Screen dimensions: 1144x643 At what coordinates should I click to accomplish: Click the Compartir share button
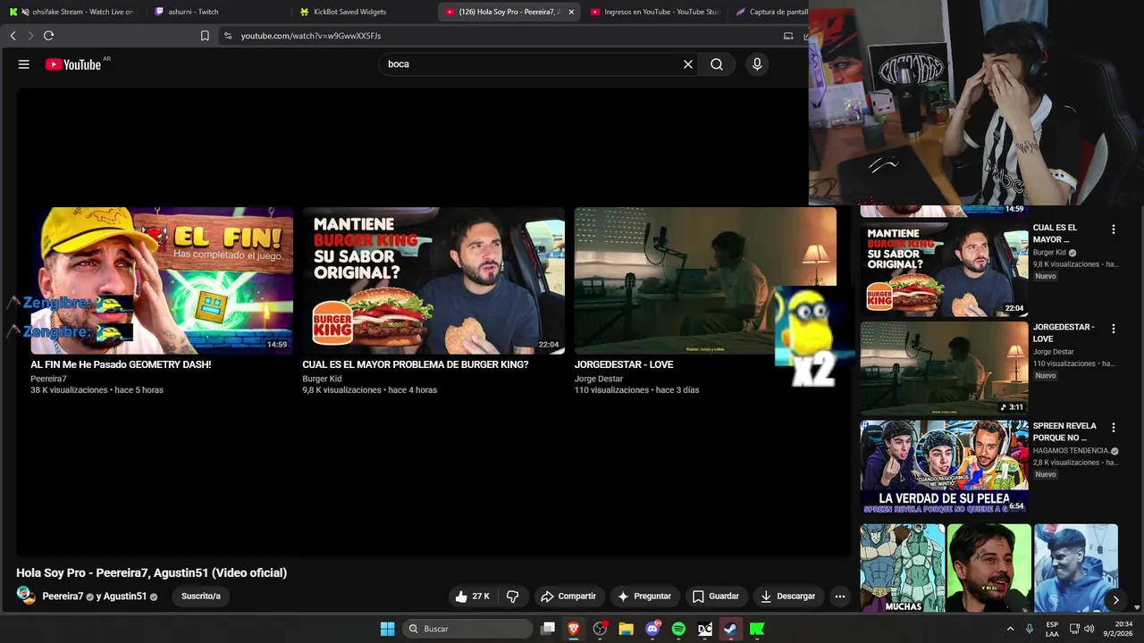point(568,597)
